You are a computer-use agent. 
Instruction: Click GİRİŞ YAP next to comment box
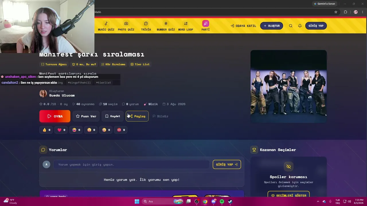pyautogui.click(x=227, y=165)
